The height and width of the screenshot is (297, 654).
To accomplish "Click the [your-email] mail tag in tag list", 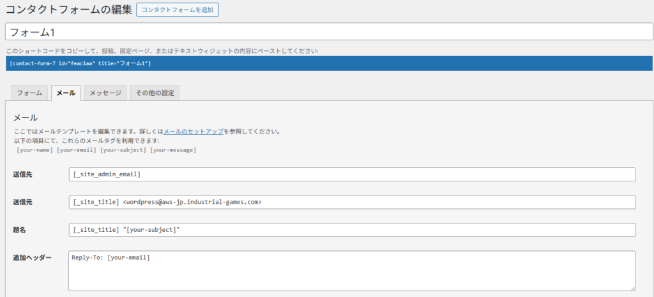I will click(x=75, y=149).
